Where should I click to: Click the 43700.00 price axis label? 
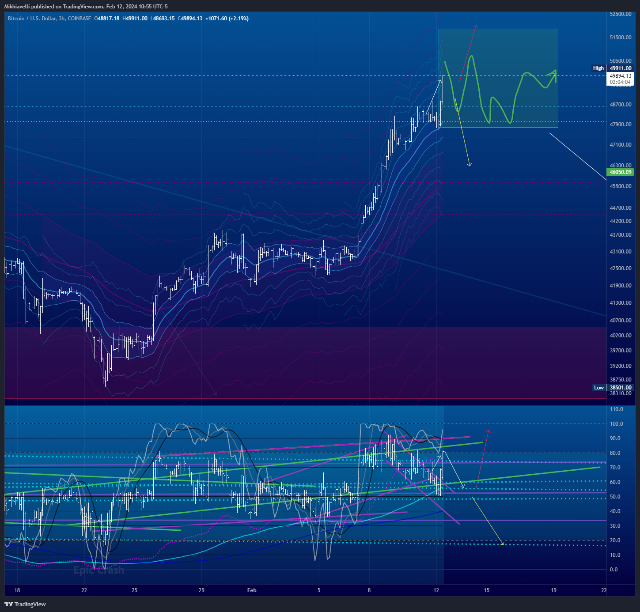pyautogui.click(x=621, y=235)
